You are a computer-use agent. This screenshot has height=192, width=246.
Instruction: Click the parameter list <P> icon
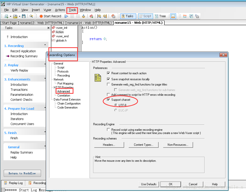[x=191, y=16]
